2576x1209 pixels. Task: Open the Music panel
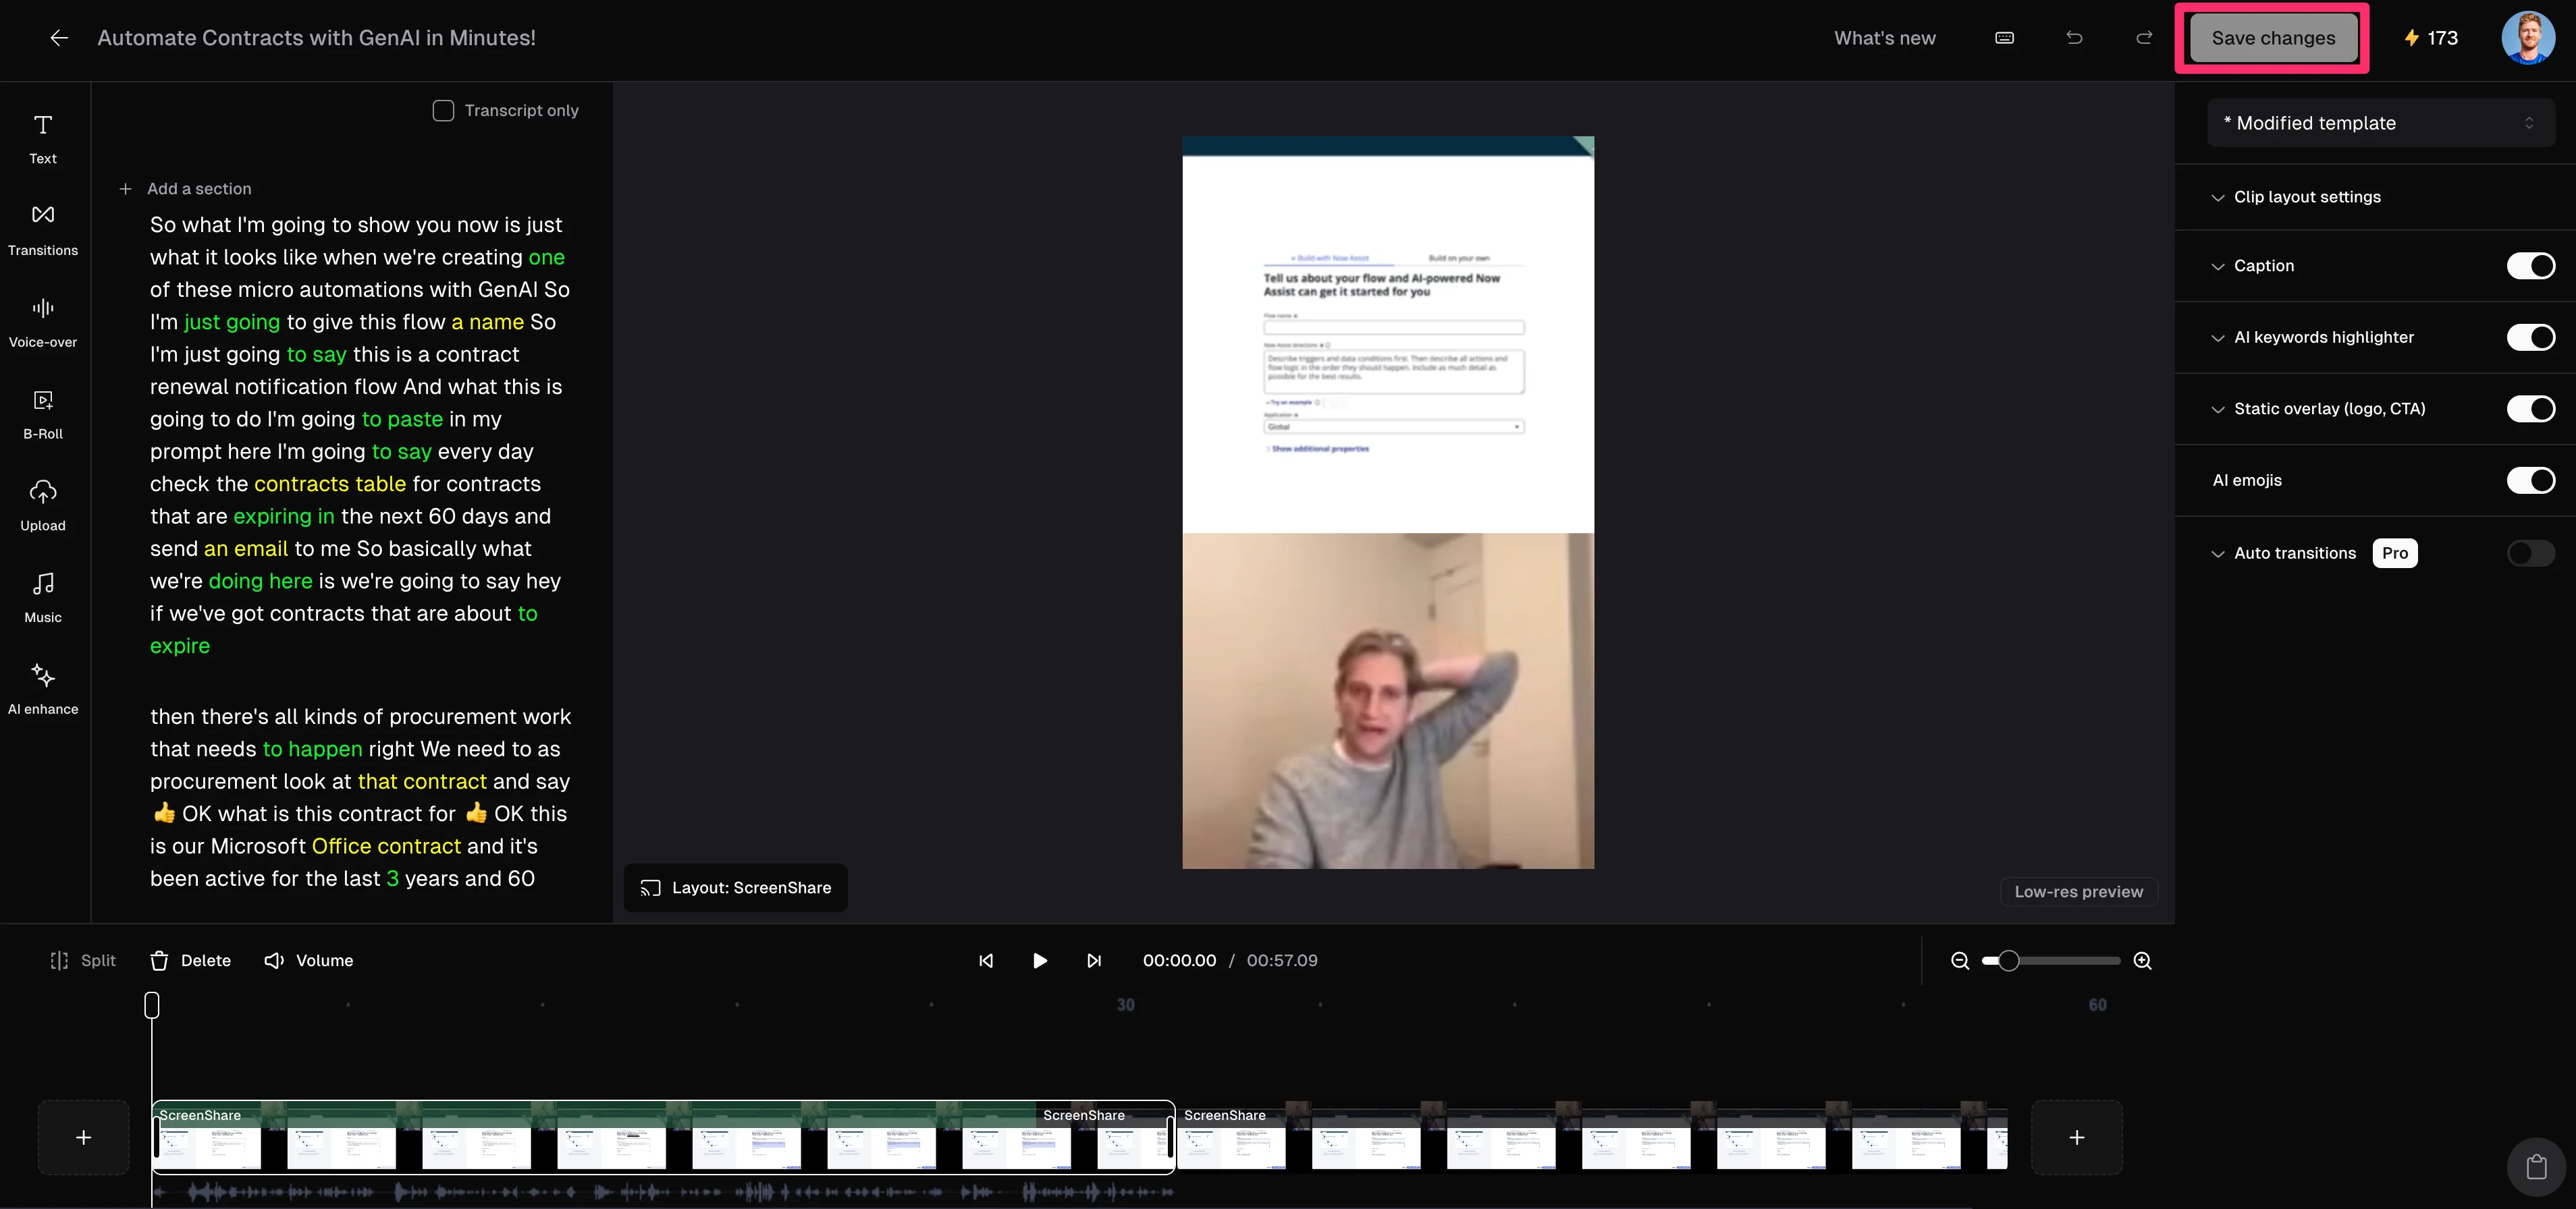(43, 598)
